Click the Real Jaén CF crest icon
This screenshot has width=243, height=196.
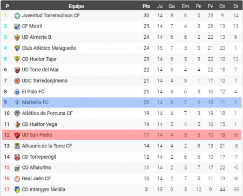(17, 179)
